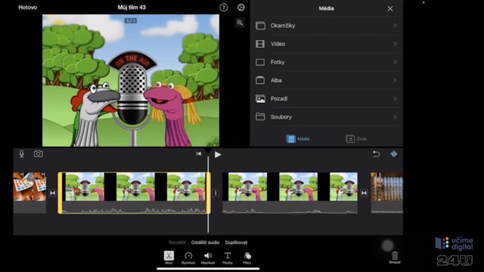
Task: Open the Alba media category
Action: coord(326,80)
